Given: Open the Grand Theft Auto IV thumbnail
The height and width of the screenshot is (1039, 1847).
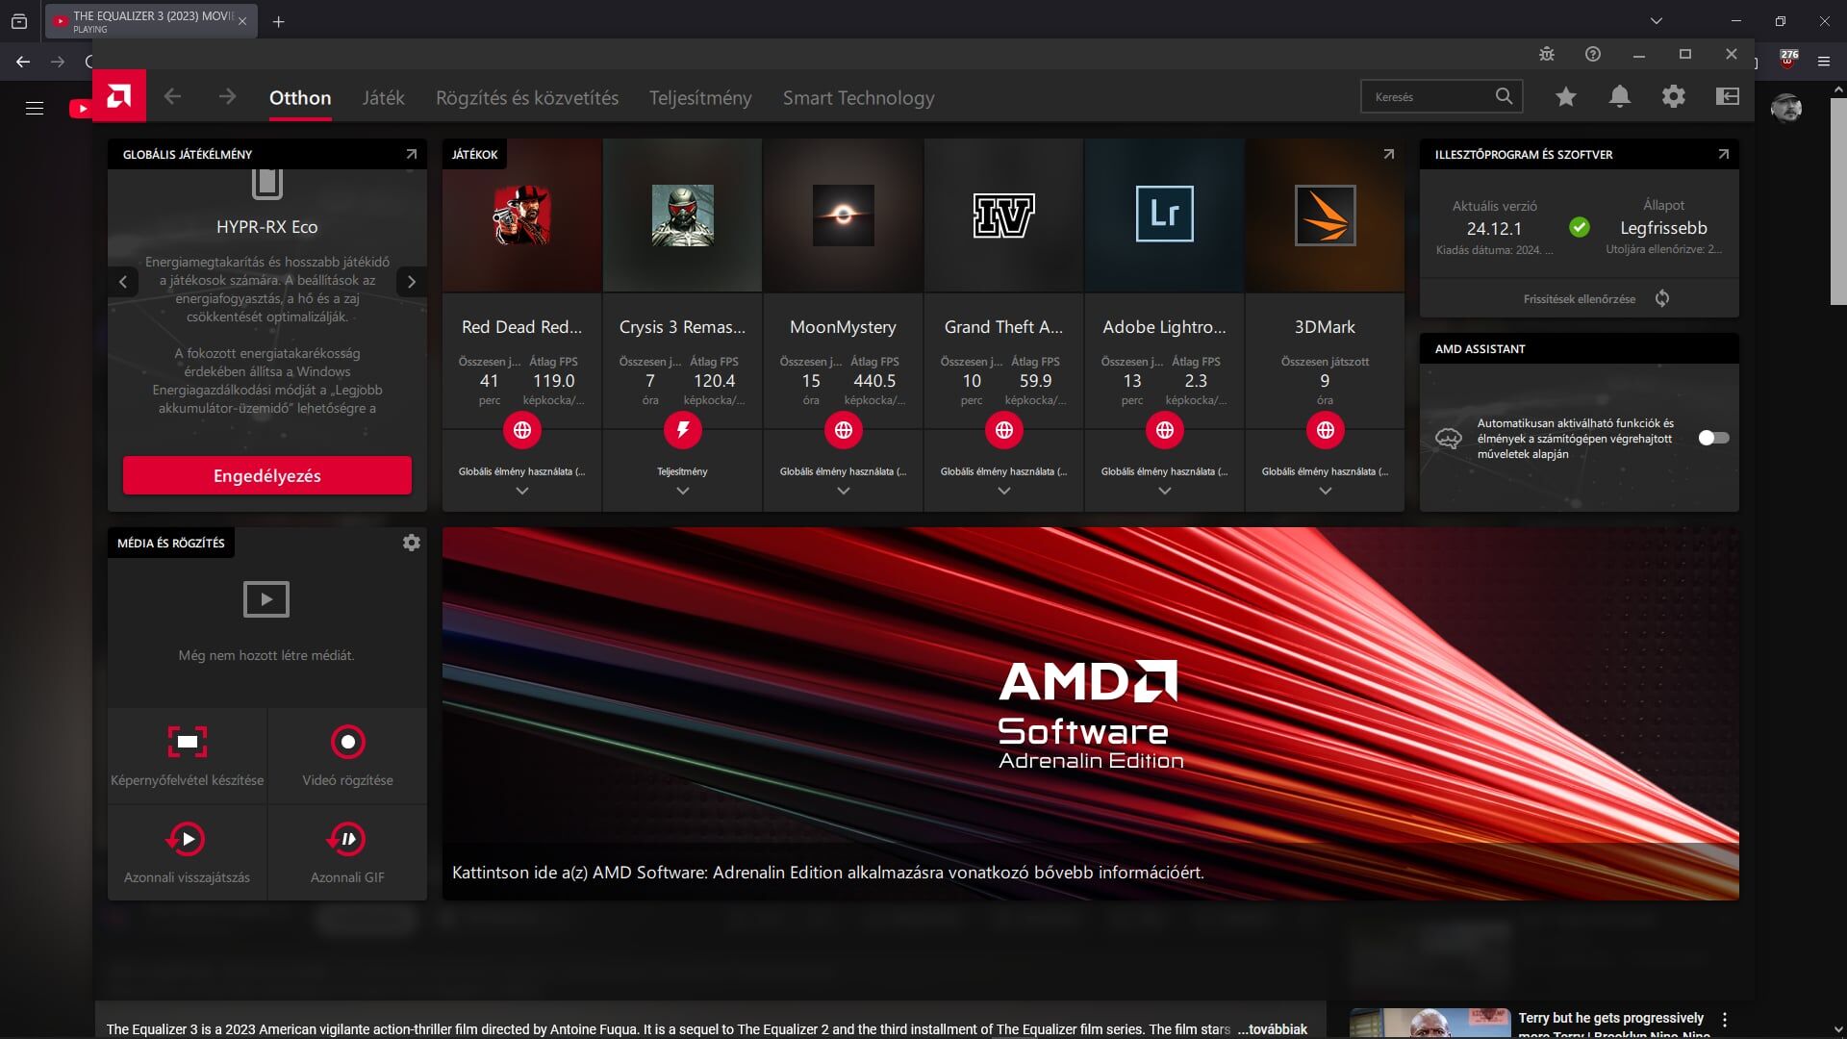Looking at the screenshot, I should click(1004, 215).
